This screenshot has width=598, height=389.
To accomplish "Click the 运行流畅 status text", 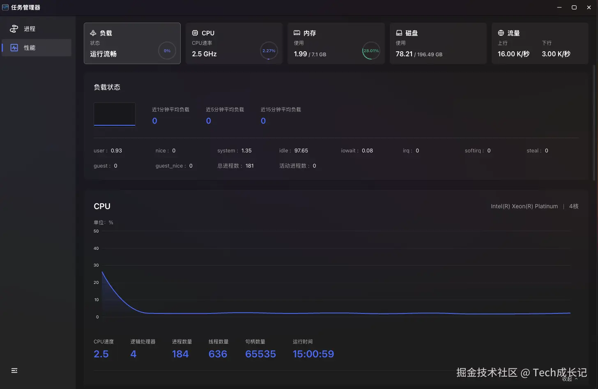I will 103,54.
